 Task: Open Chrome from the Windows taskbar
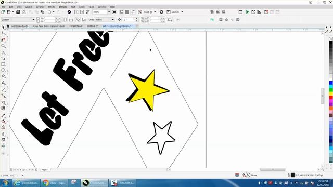(x=54, y=183)
